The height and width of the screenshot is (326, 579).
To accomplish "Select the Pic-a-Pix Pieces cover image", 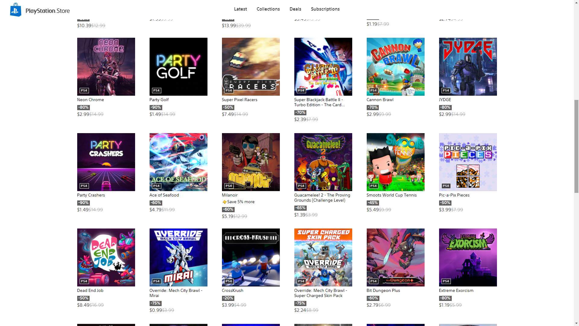I will click(468, 162).
